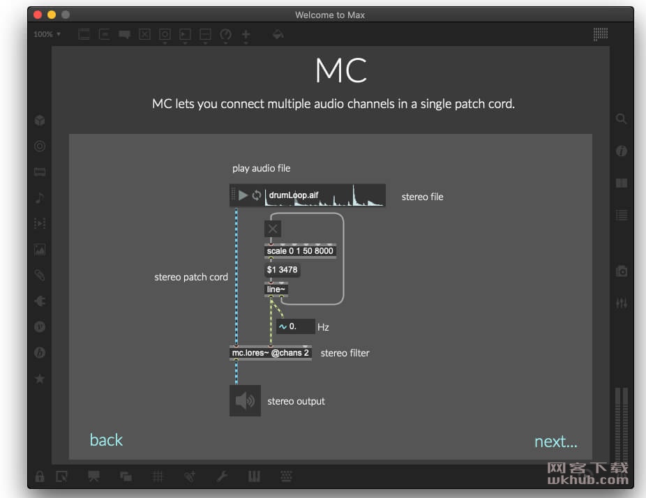Open the plus add-object toolbar menu

point(246,35)
